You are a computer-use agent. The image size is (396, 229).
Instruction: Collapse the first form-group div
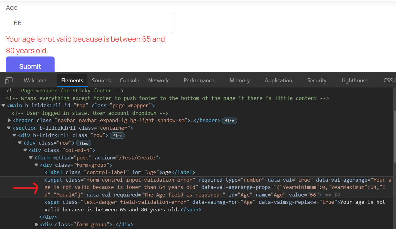(x=36, y=165)
